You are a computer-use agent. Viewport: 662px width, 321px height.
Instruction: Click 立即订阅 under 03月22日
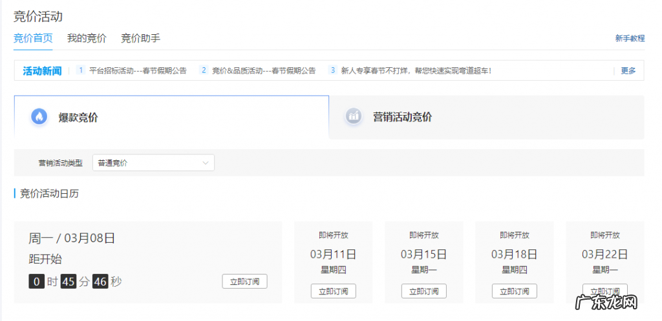click(x=605, y=290)
